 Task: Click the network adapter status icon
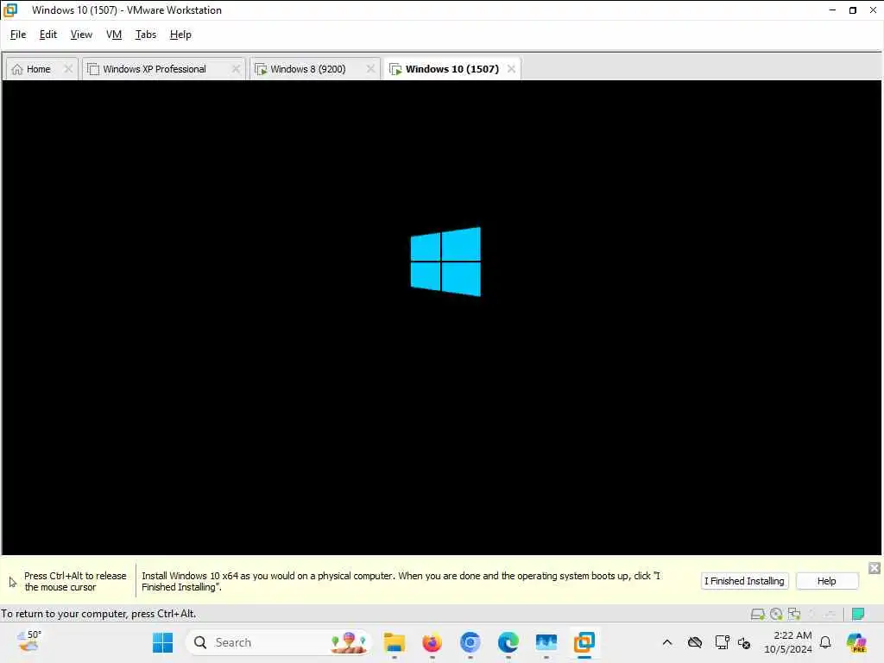coord(794,614)
